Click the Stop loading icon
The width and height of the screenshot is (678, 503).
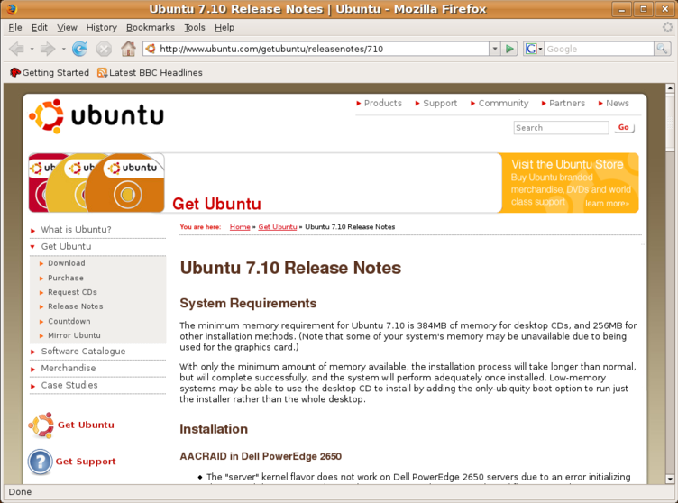click(104, 49)
